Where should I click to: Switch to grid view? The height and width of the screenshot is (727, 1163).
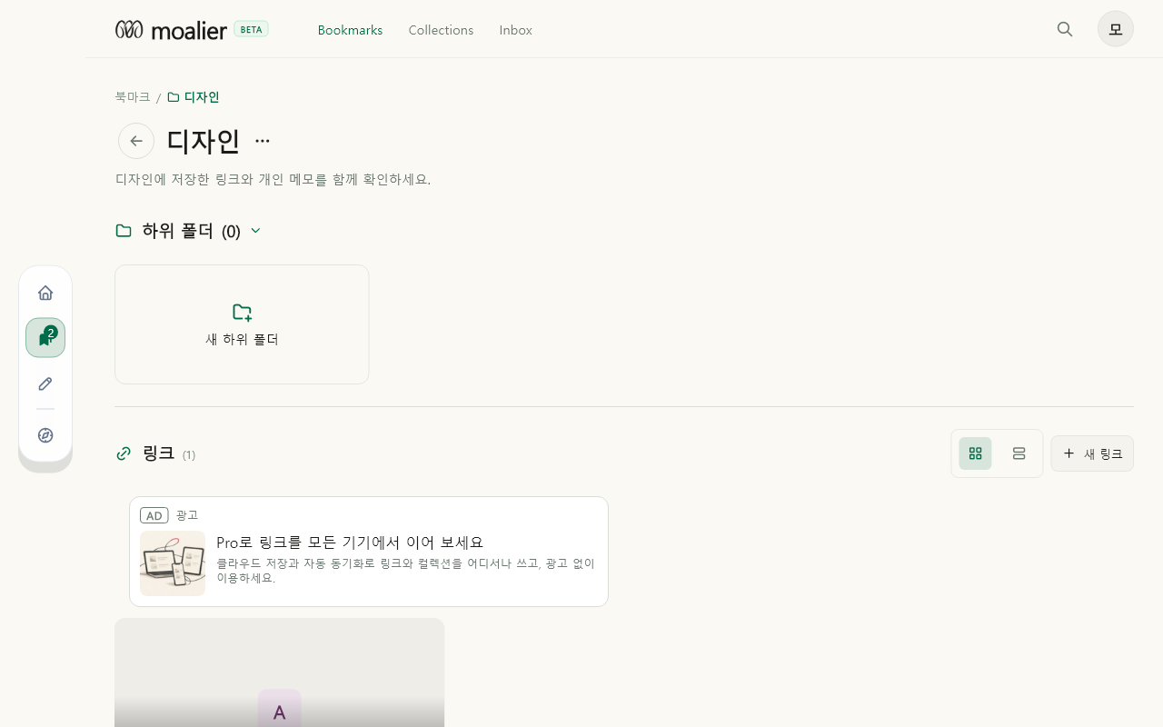pos(976,453)
